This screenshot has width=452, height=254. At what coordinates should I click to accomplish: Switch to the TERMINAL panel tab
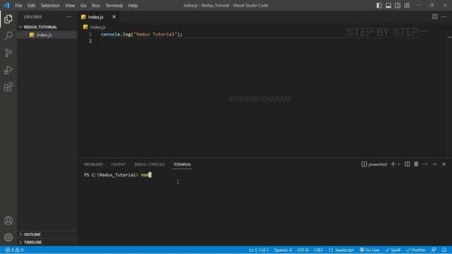(182, 164)
